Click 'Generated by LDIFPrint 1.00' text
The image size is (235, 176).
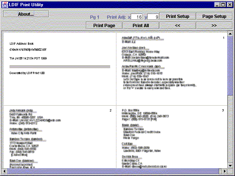(27, 73)
